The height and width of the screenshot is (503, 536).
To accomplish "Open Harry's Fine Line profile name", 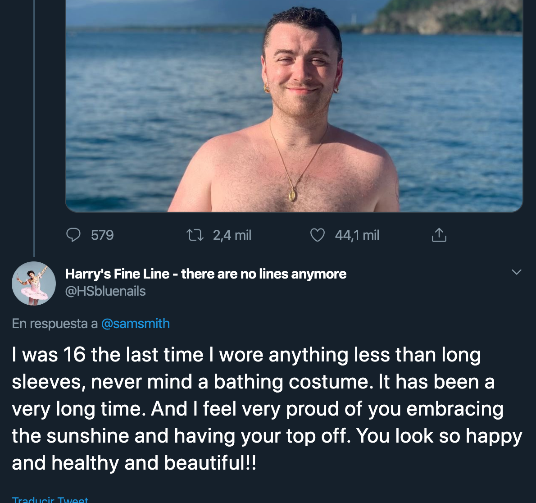I will 206,274.
